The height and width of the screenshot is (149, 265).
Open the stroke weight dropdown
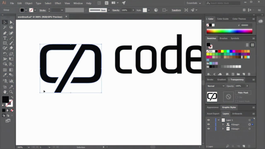point(62,10)
